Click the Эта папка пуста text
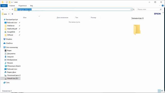Screen dimensions: 165x93 (x=75, y=22)
